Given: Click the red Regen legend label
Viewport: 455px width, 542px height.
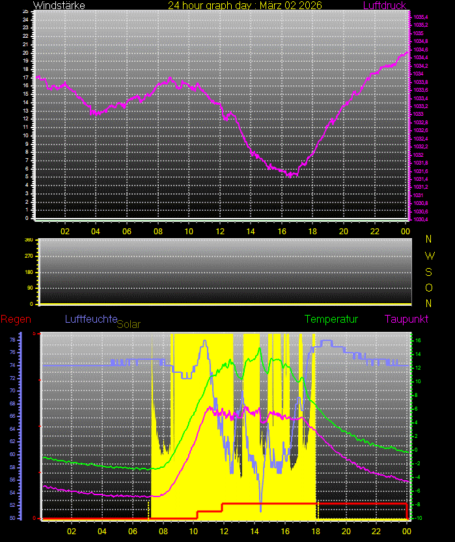Looking at the screenshot, I should [14, 319].
